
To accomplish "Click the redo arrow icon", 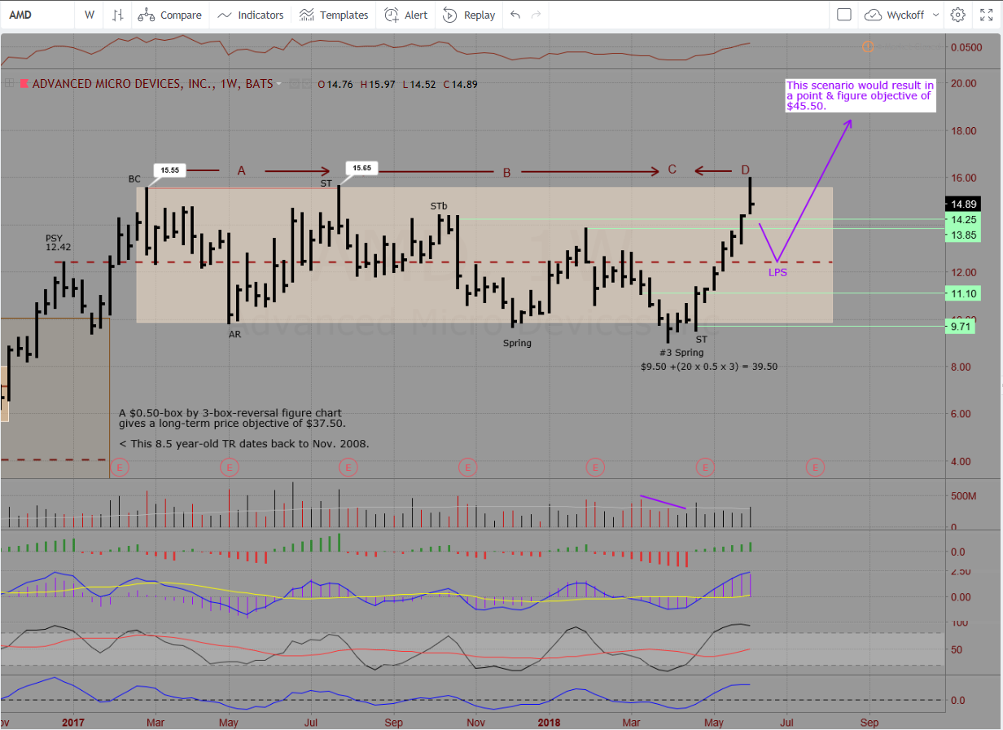I will [536, 15].
